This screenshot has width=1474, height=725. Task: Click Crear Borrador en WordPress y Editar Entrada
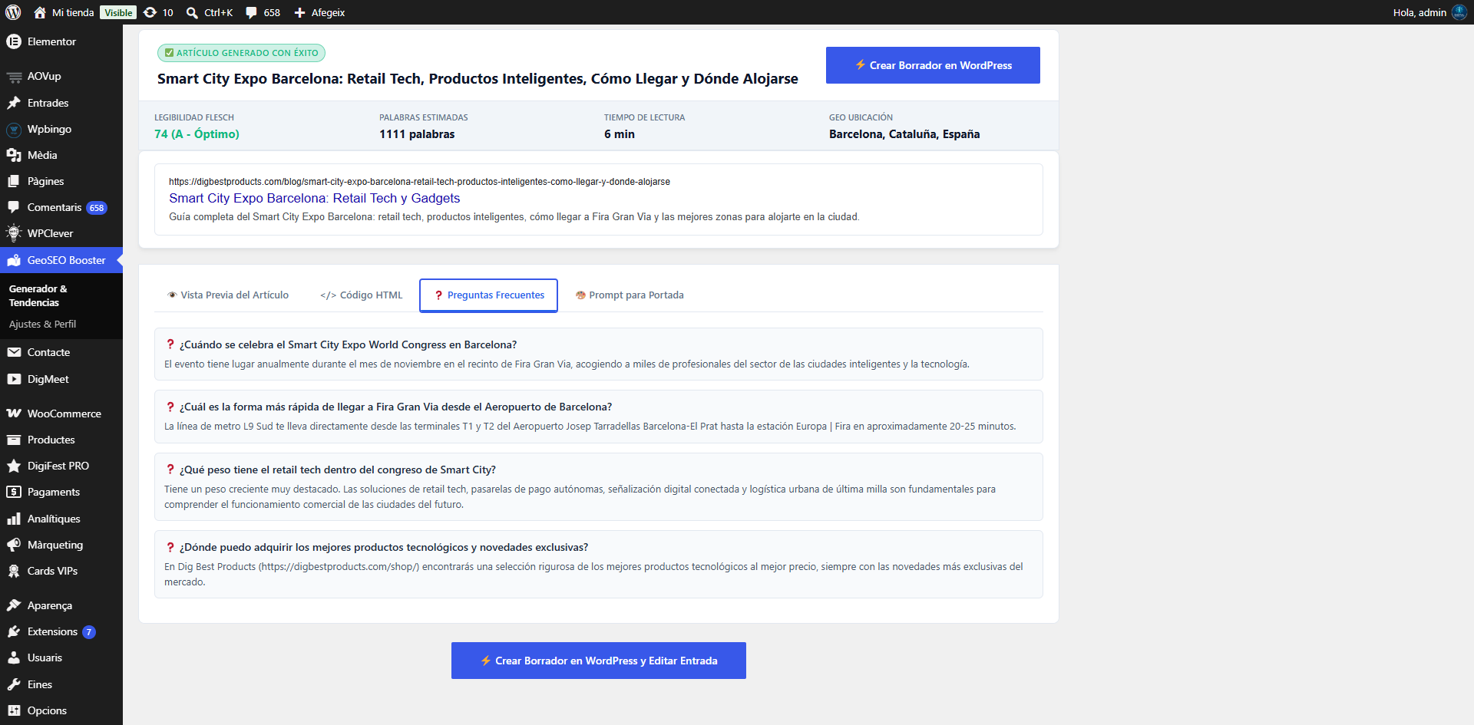click(x=599, y=661)
